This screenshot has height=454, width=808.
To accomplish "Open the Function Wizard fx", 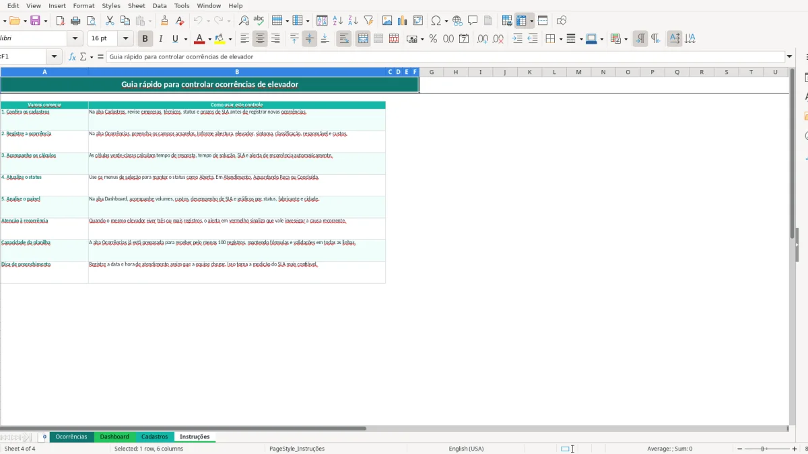I will 73,57.
